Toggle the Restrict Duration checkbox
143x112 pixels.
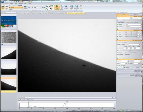click(129, 52)
